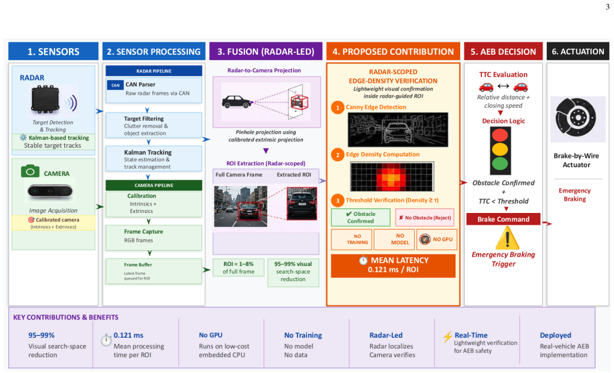Click the purple down arrow under Pinhole projection
The width and height of the screenshot is (614, 373).
coord(266,151)
